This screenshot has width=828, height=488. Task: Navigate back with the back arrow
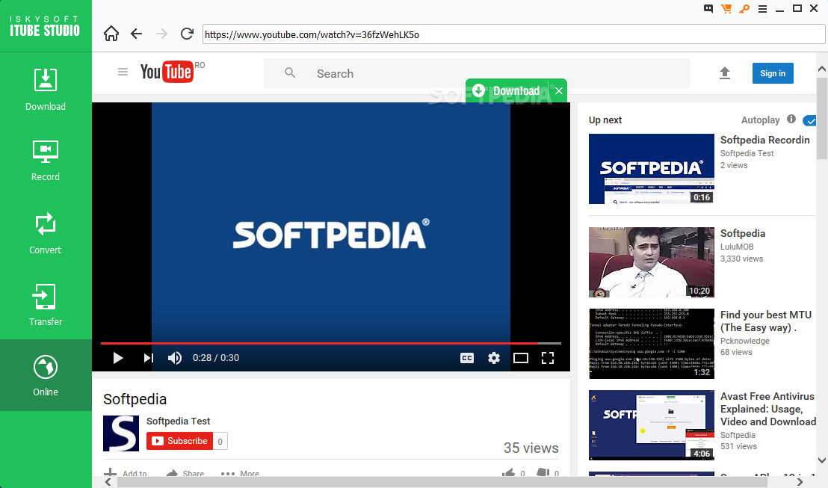[x=136, y=34]
